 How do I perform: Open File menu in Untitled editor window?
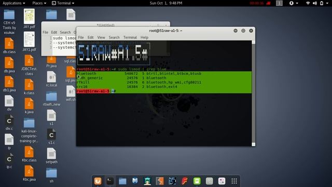click(x=45, y=32)
